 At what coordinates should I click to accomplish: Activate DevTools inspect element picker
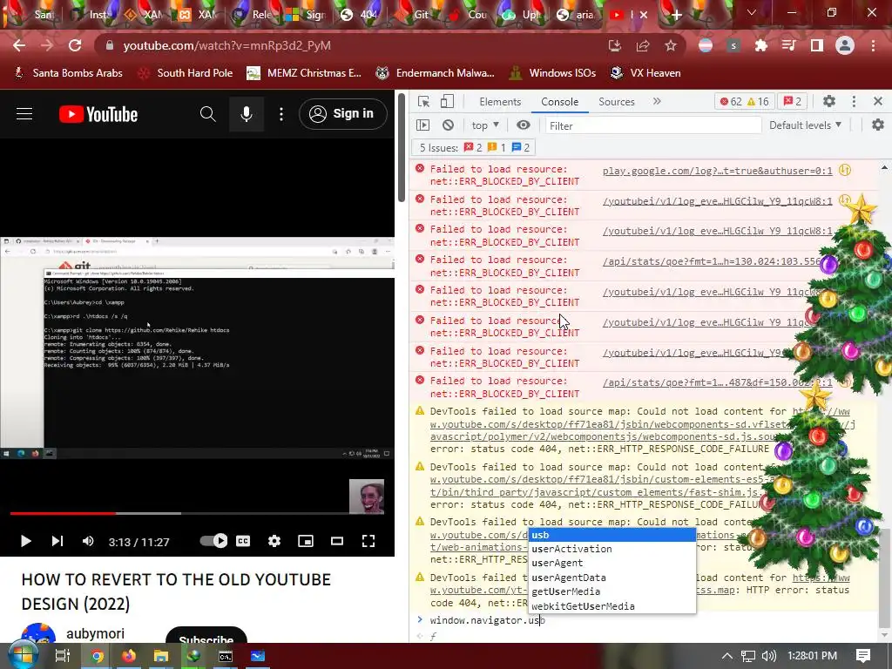pos(423,101)
